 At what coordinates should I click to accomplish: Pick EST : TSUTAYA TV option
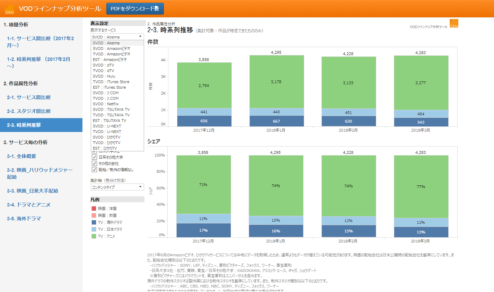117,121
